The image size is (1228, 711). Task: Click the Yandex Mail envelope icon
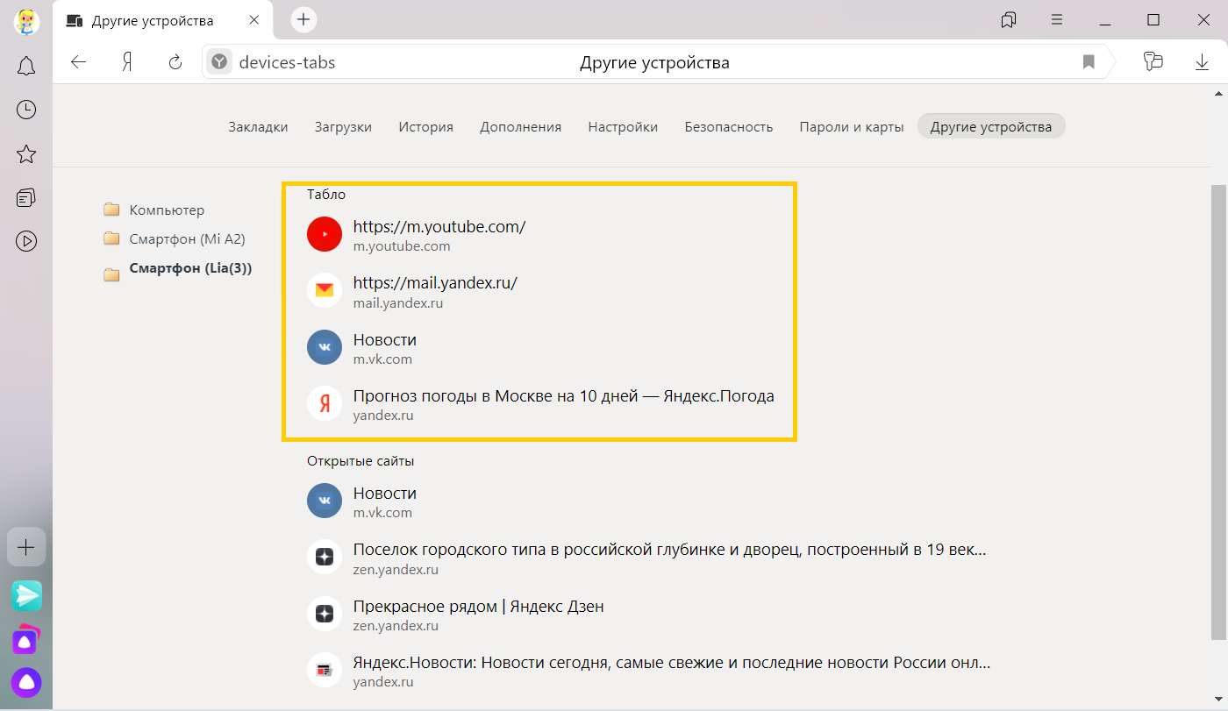coord(325,291)
